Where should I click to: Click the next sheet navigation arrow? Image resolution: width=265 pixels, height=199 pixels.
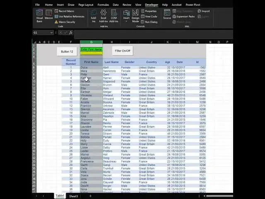click(43, 196)
